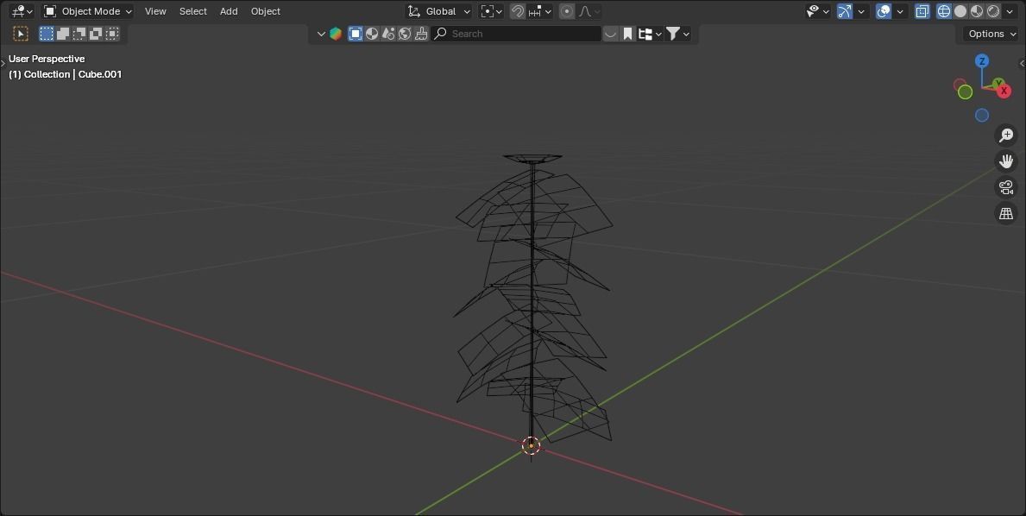
Task: Switch between perspective and orthographic view
Action: point(1005,213)
